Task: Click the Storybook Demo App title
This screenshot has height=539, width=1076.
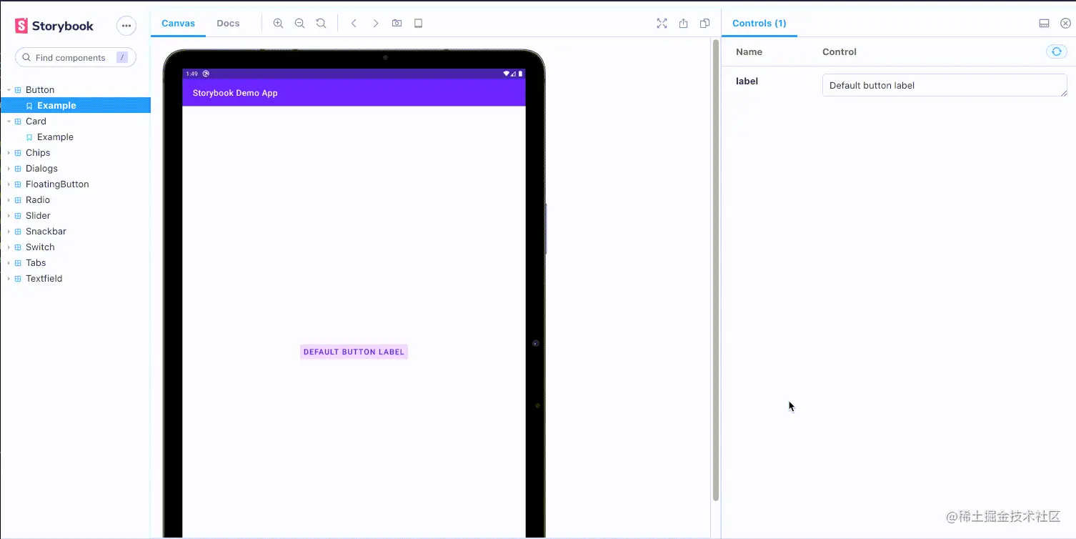Action: 235,93
